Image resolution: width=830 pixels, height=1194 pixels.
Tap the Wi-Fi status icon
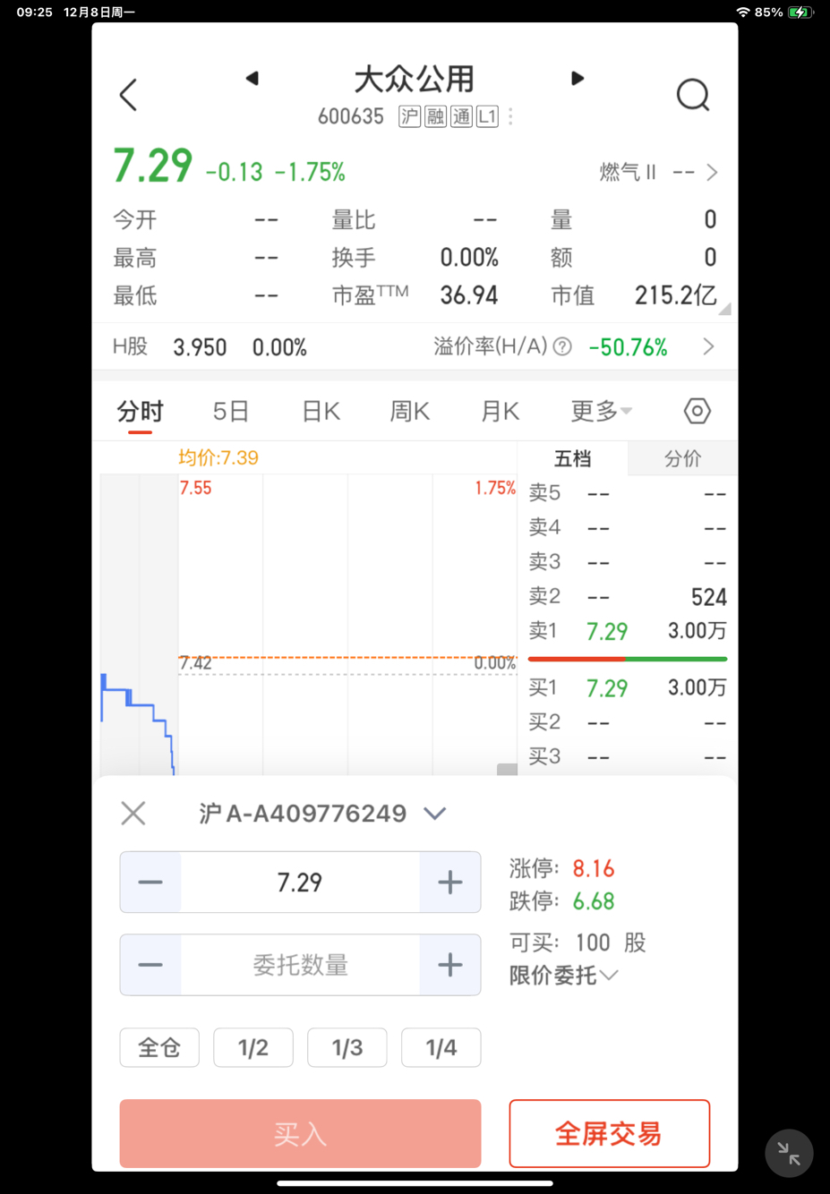coord(743,13)
